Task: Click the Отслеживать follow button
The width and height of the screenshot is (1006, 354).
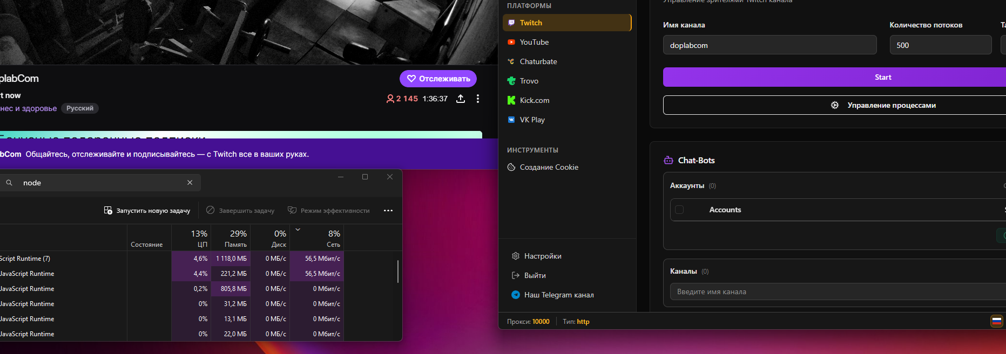Action: click(x=438, y=79)
